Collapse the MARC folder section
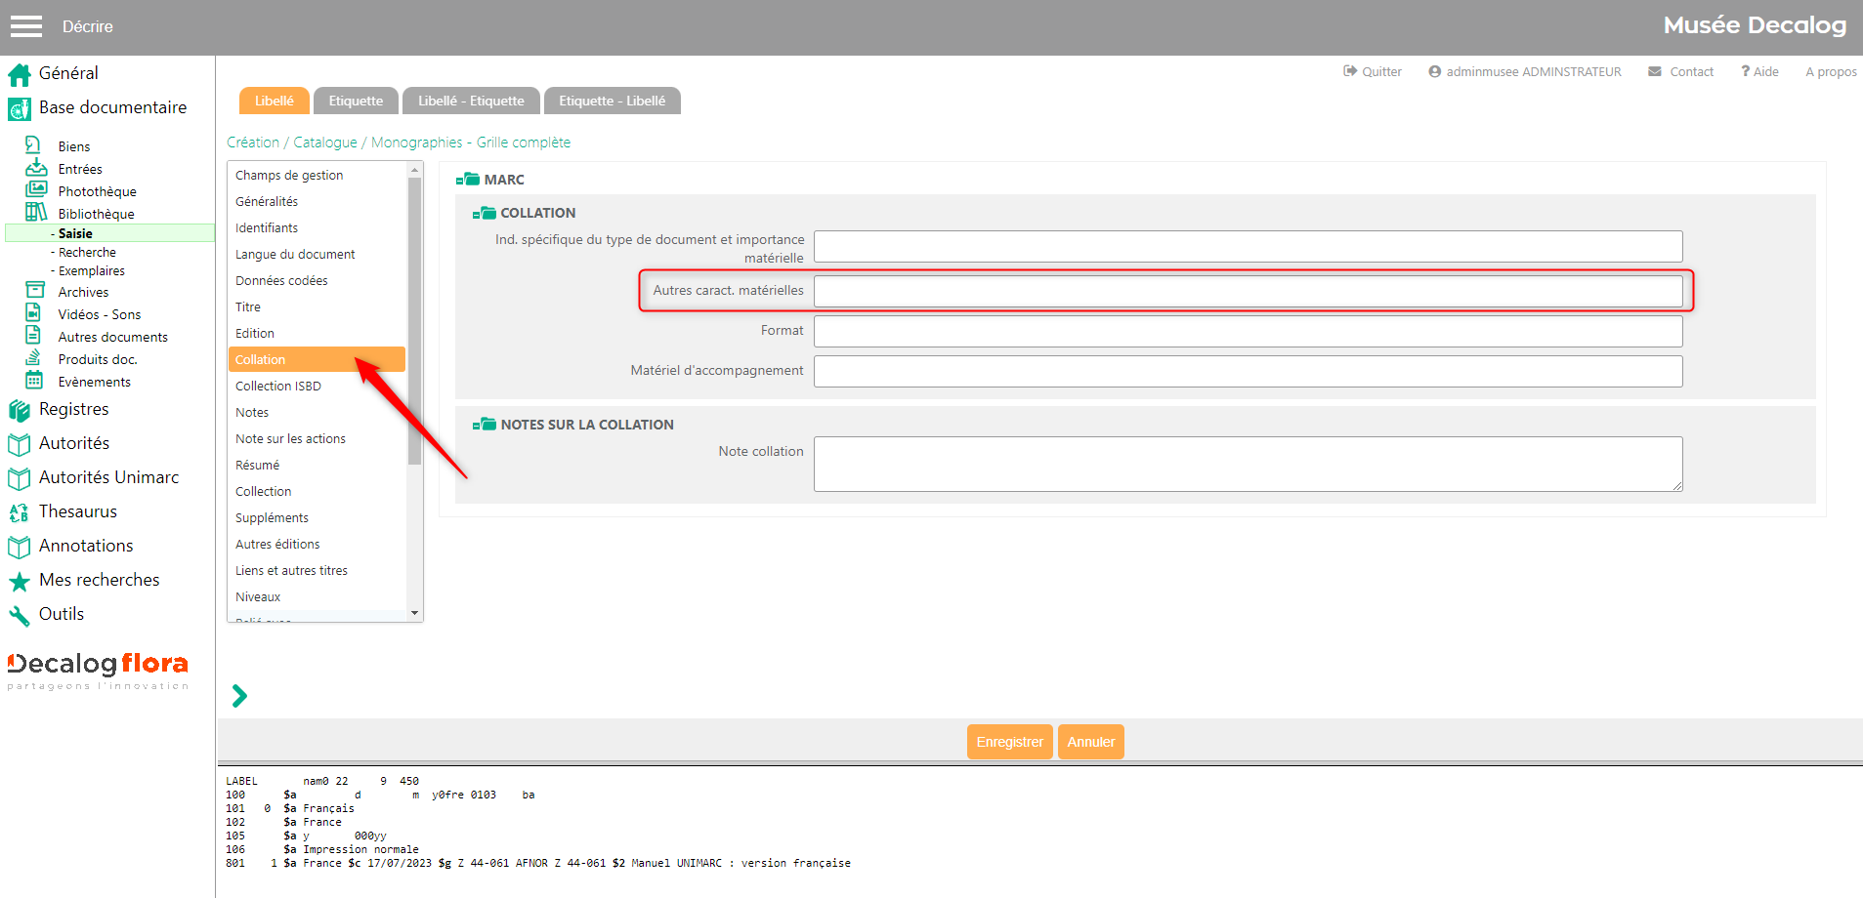 tap(468, 180)
